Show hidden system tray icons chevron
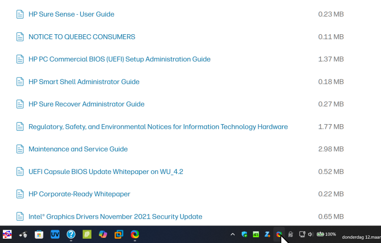The height and width of the screenshot is (243, 381). pos(232,234)
